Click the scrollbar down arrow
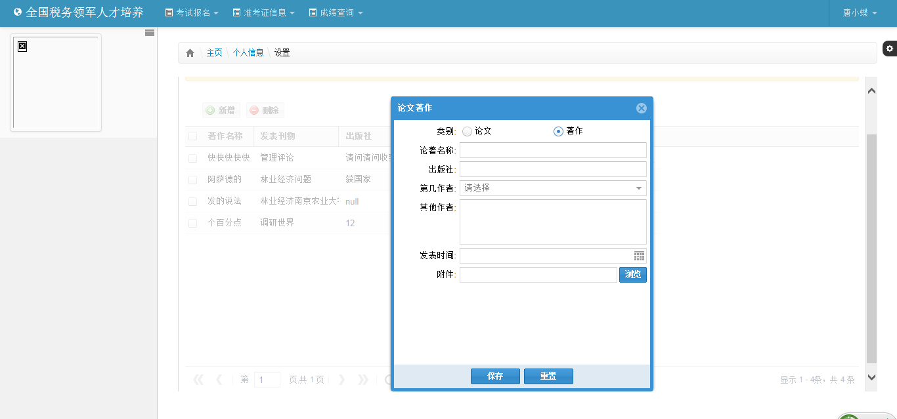Image resolution: width=897 pixels, height=419 pixels. click(871, 377)
